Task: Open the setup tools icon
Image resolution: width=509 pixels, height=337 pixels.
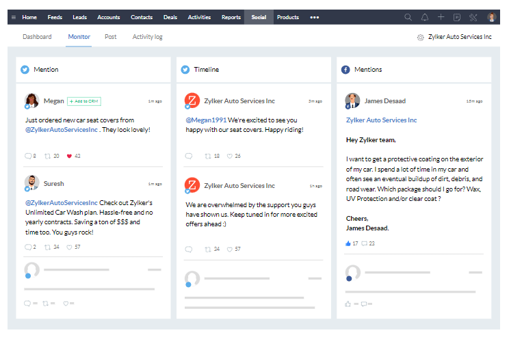Action: click(x=473, y=17)
